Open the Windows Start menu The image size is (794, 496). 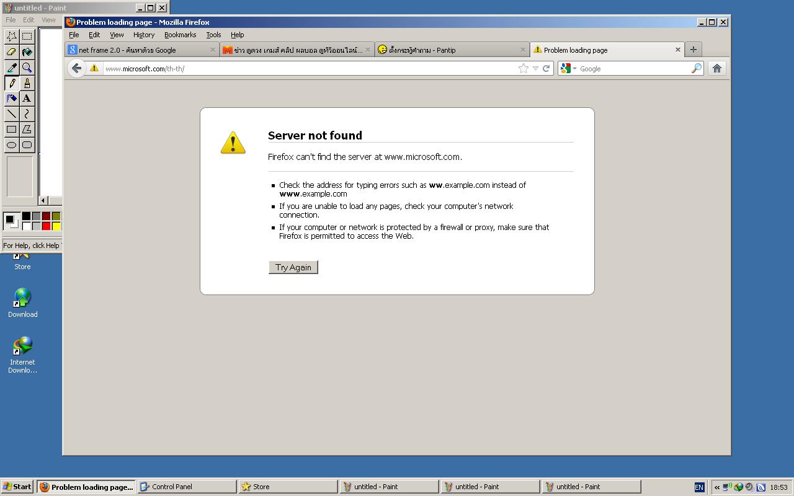click(x=17, y=487)
